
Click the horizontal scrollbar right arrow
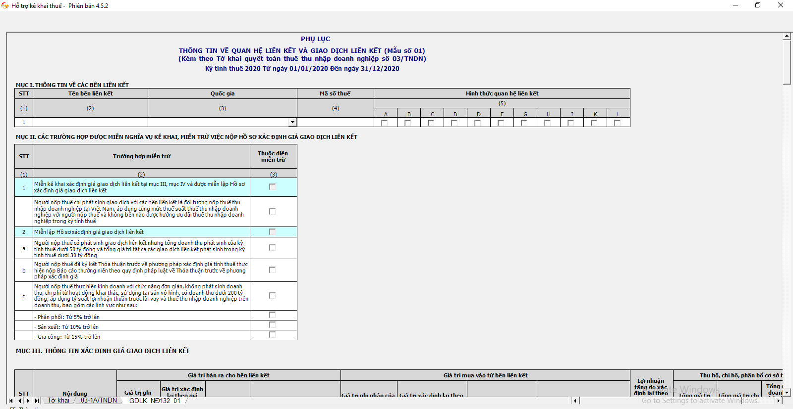(779, 401)
